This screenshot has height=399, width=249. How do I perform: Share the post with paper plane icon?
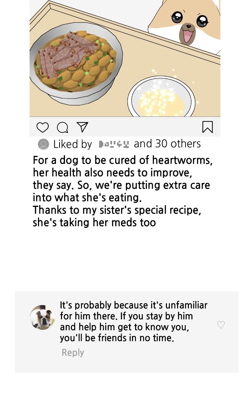click(82, 127)
